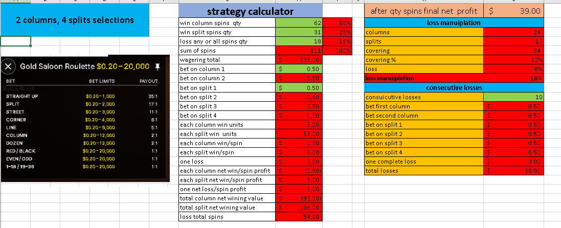Viewport: 561px width, 228px height.
Task: Click the wagering total value $333.00
Action: tap(299, 60)
